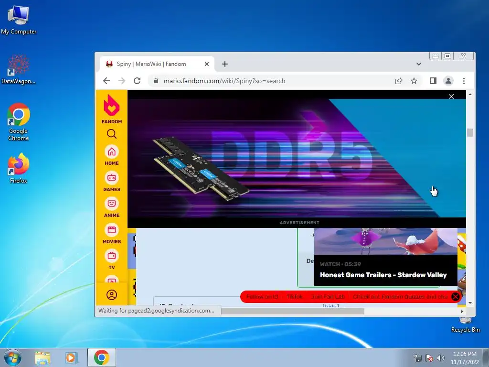
Task: Open the Recycle Bin
Action: [x=465, y=325]
